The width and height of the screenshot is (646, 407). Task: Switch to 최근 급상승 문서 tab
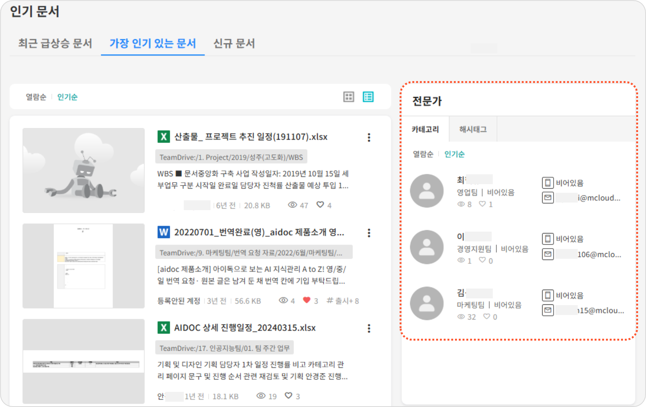pos(55,43)
